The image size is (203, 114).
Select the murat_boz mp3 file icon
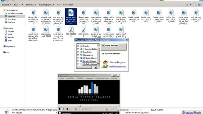tap(33, 29)
